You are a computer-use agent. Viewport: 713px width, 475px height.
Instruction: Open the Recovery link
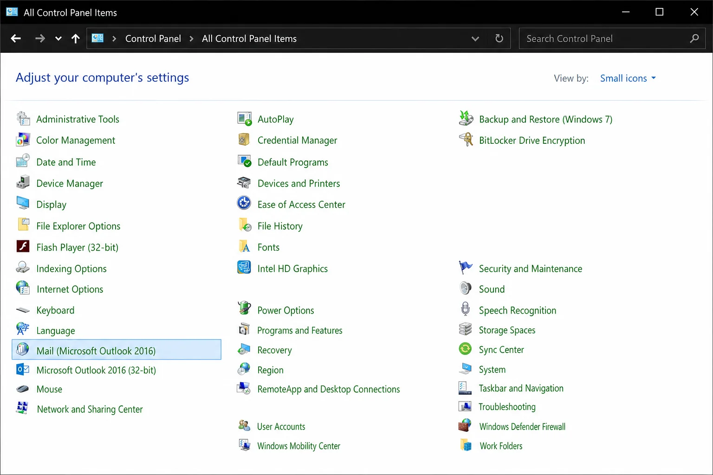point(274,350)
